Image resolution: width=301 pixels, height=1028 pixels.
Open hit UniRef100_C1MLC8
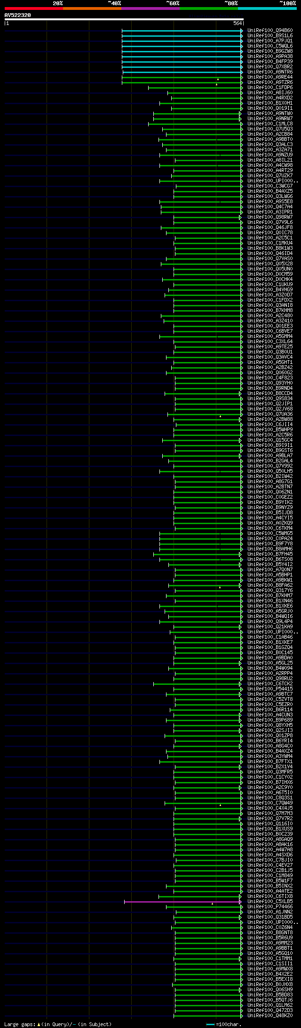270,124
